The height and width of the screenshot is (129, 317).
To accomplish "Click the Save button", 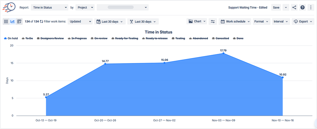I will [276, 8].
